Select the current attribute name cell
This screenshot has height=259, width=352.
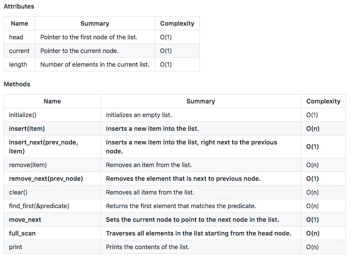[19, 51]
